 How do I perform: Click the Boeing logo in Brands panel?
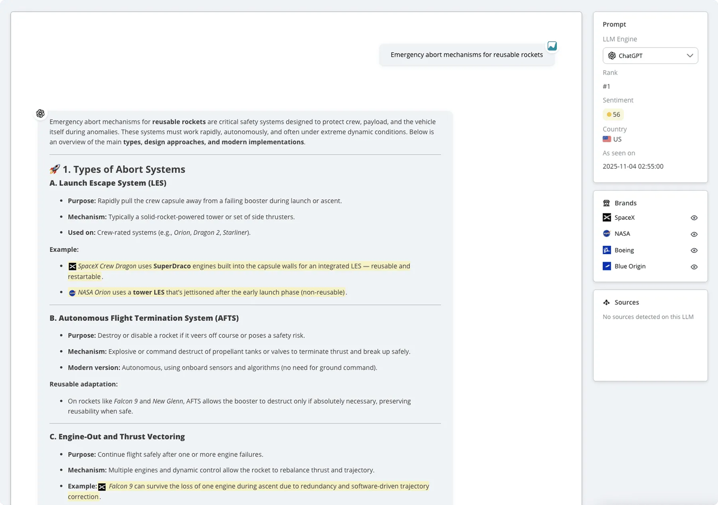pyautogui.click(x=607, y=250)
